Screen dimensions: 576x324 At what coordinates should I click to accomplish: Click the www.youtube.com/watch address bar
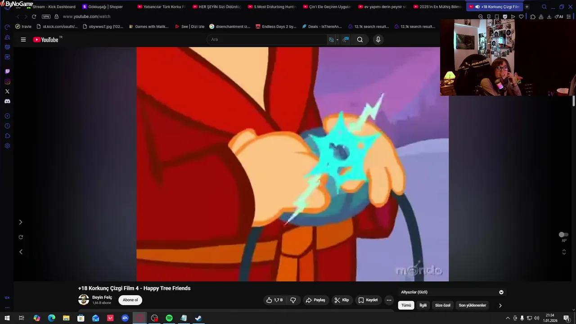point(86,17)
